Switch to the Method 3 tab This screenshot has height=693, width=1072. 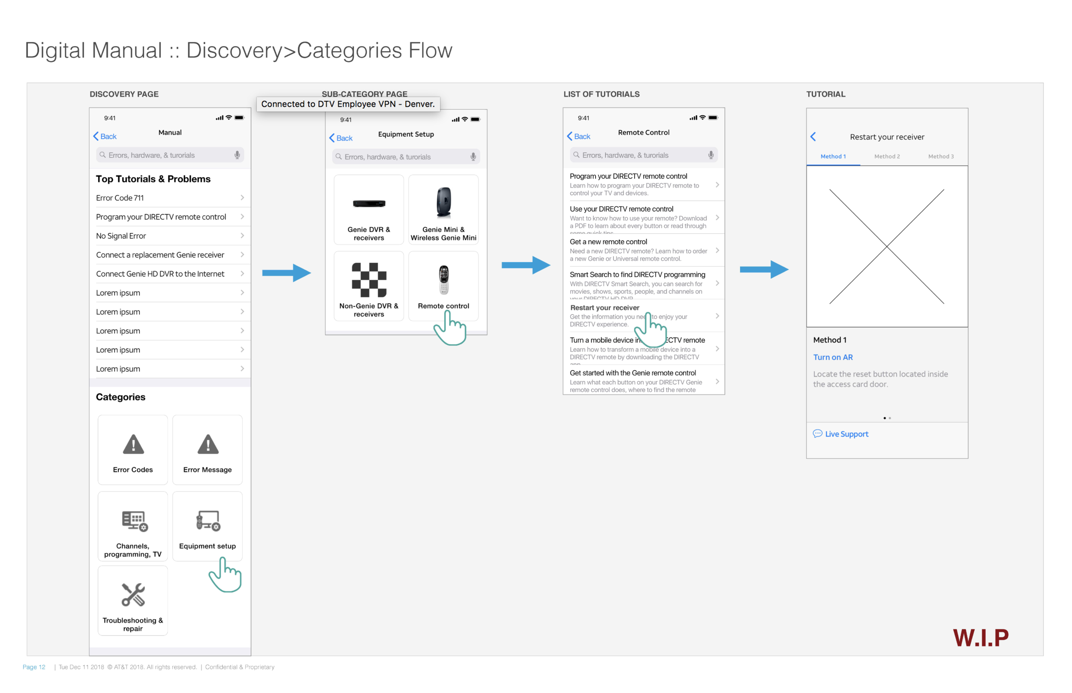pos(941,157)
